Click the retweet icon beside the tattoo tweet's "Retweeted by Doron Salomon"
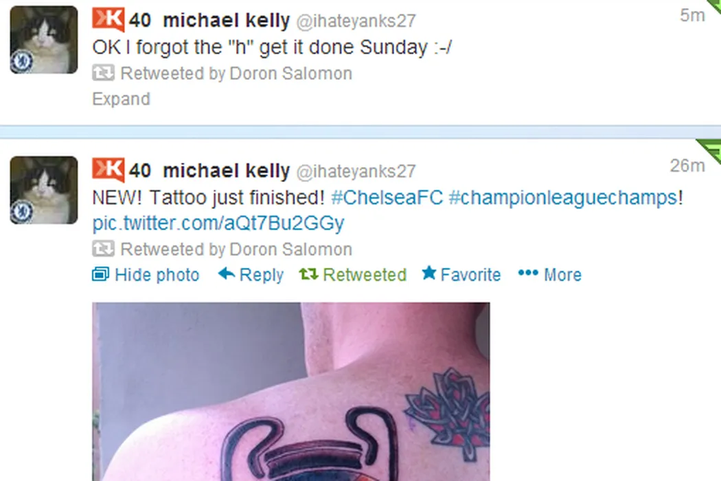Screen dimensions: 721x481 [103, 249]
